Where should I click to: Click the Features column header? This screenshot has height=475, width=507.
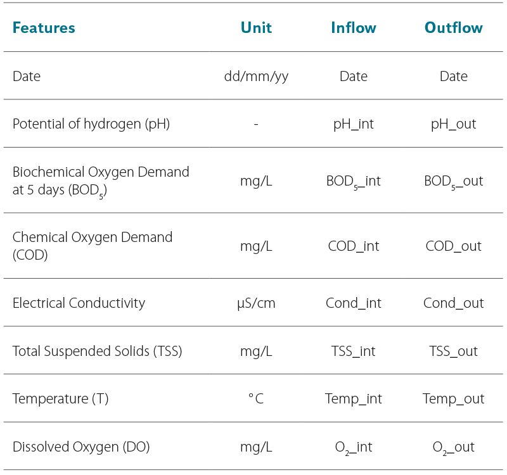point(44,28)
